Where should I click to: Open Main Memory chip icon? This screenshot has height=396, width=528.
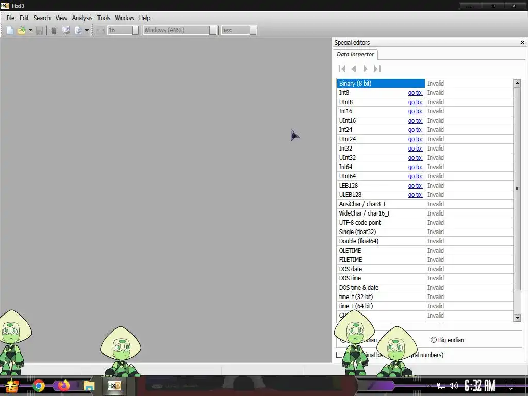54,30
